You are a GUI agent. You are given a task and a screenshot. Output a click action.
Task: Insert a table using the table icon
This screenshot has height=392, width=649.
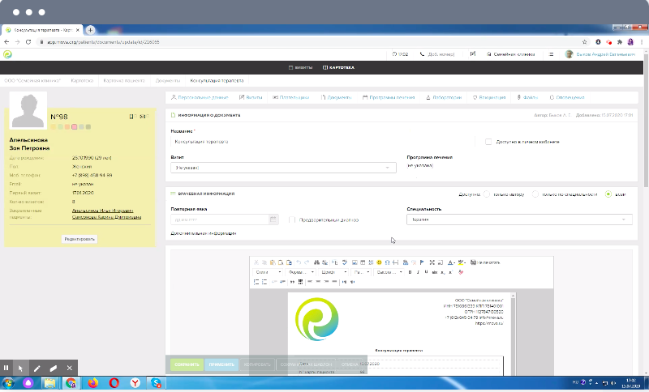(x=363, y=262)
